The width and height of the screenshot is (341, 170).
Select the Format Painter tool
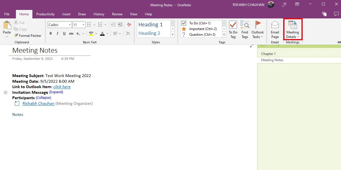pos(28,35)
